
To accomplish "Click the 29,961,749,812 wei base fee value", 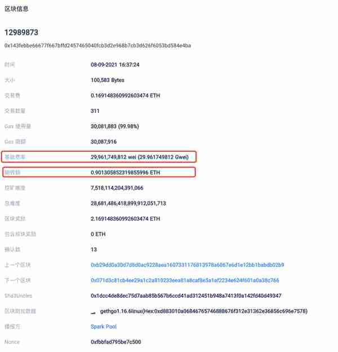I will 140,157.
